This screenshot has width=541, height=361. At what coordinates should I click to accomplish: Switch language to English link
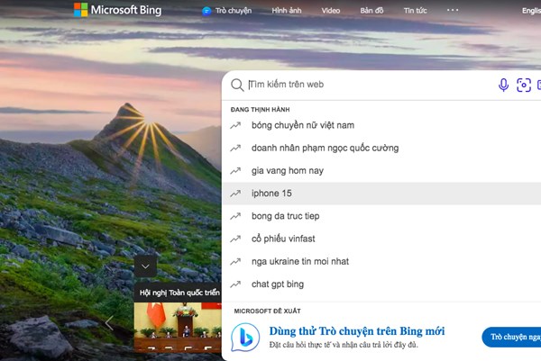(x=531, y=11)
